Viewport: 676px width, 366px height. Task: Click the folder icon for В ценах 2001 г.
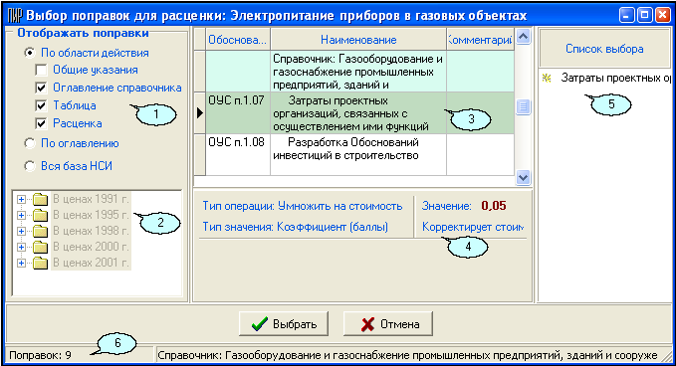40,263
